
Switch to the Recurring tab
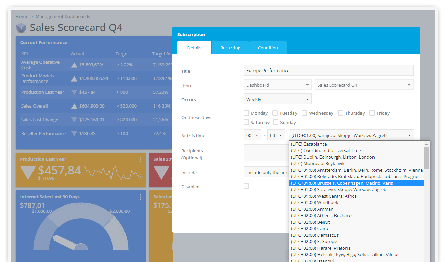(x=230, y=48)
